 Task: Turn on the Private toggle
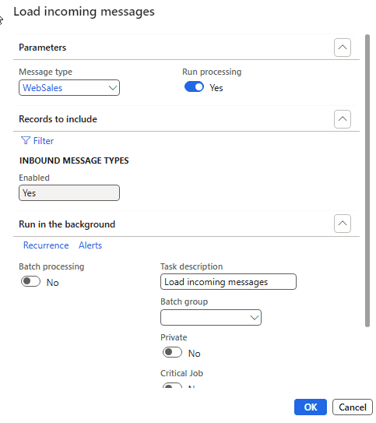pos(172,353)
